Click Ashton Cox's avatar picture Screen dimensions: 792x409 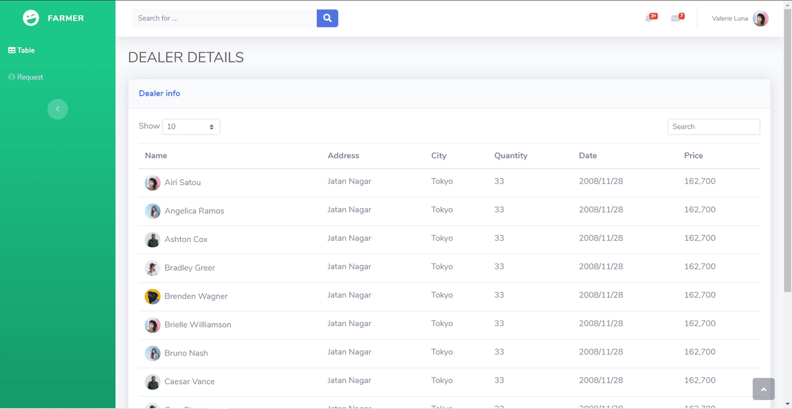pyautogui.click(x=152, y=240)
